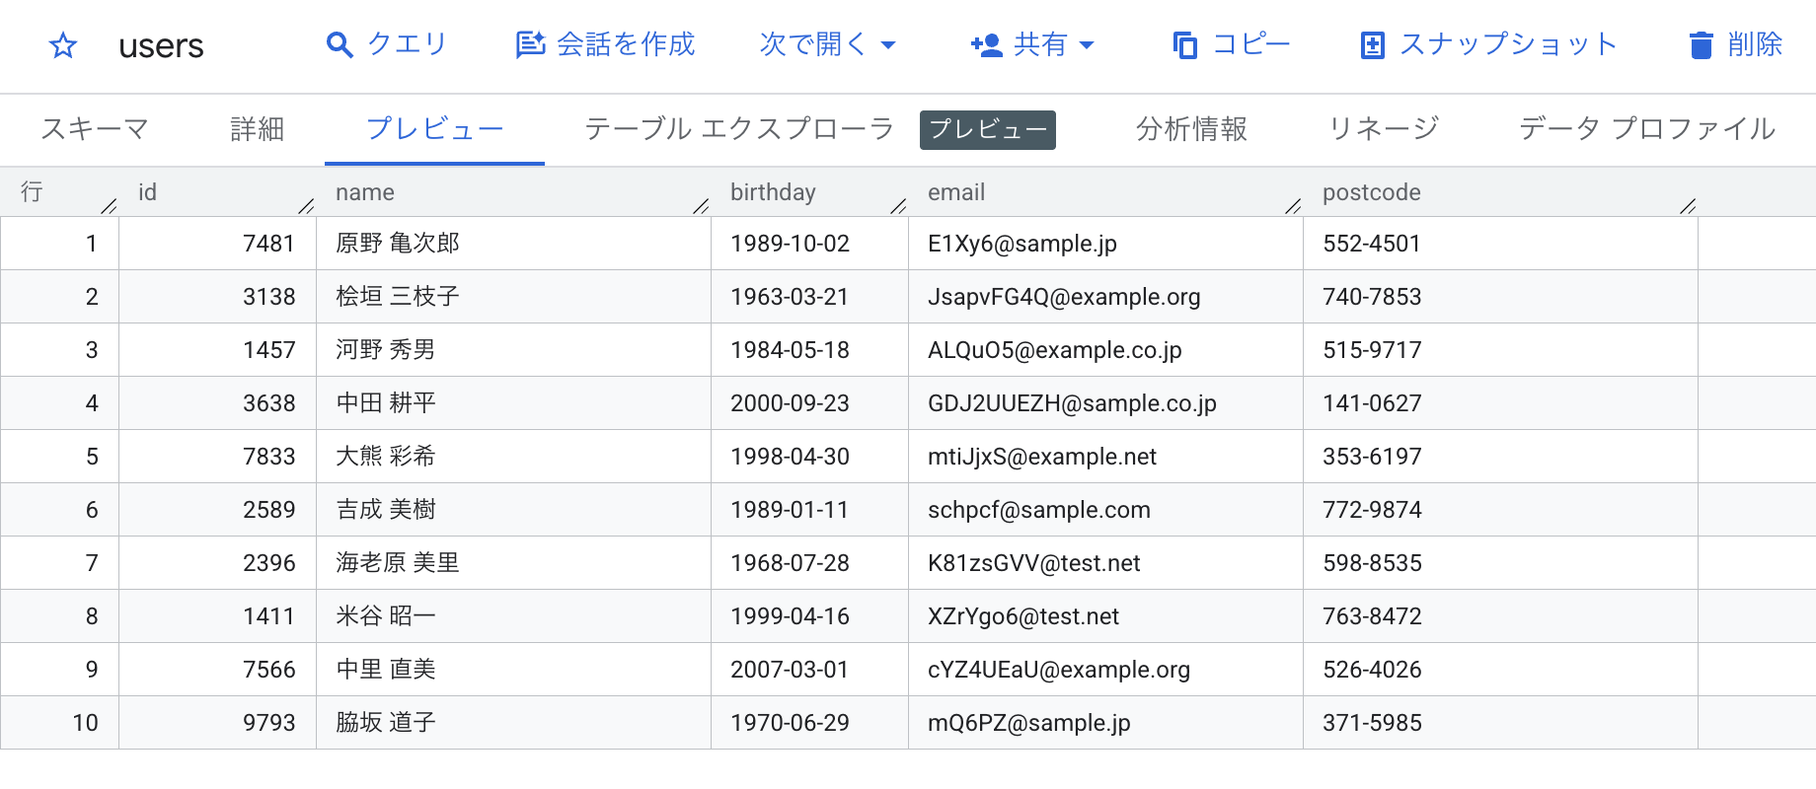Click birthday 1968-07-28

tap(790, 563)
